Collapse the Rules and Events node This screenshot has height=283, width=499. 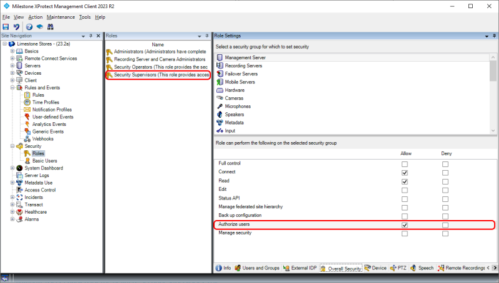[12, 88]
